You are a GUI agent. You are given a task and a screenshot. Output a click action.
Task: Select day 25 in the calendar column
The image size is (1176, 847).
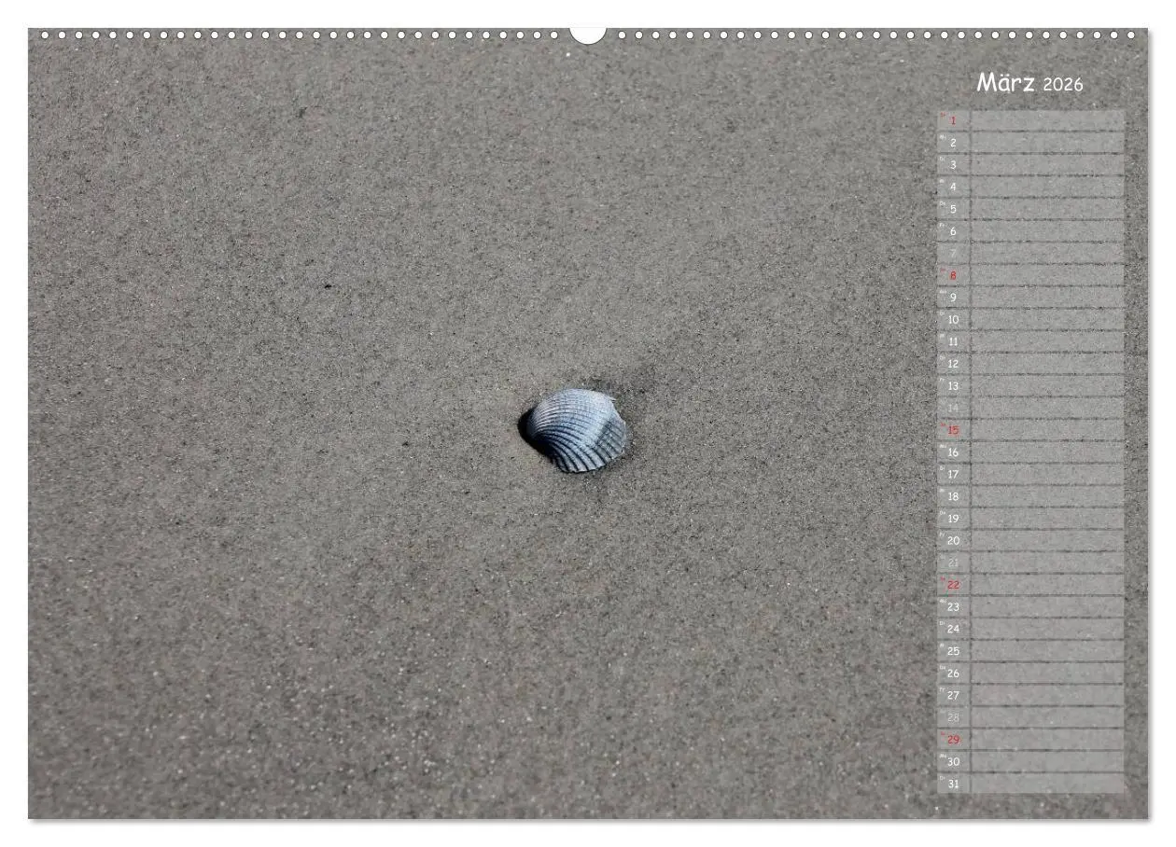point(953,651)
